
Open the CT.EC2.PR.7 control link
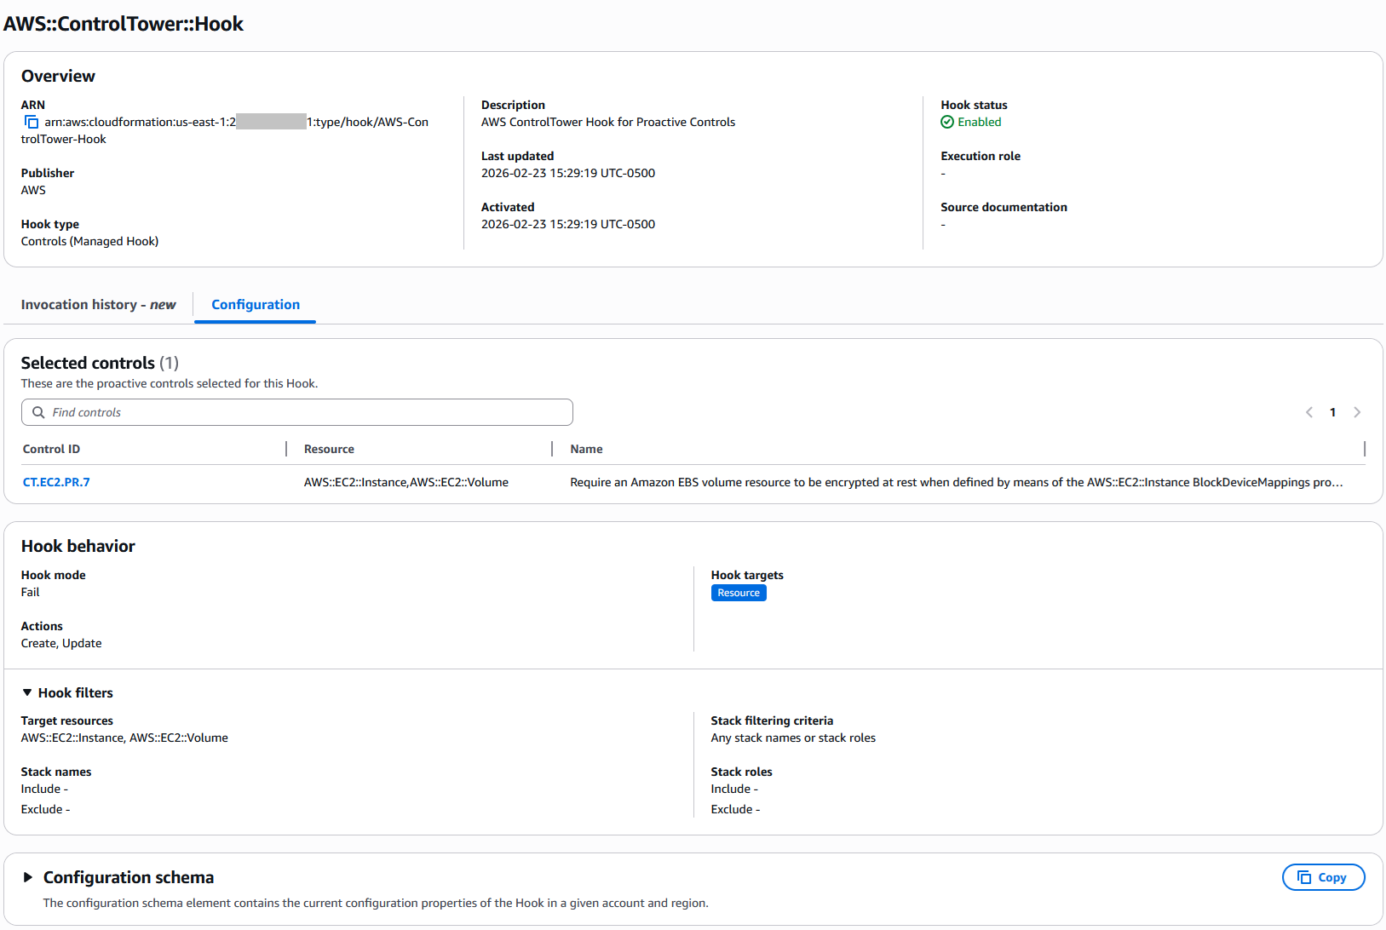56,482
